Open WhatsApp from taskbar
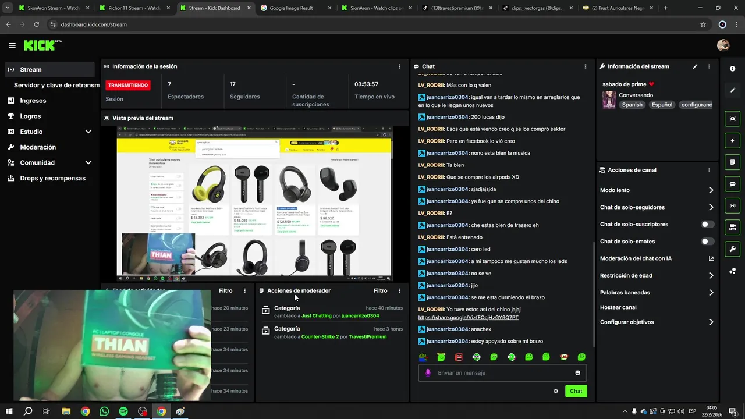745x419 pixels. 104,411
